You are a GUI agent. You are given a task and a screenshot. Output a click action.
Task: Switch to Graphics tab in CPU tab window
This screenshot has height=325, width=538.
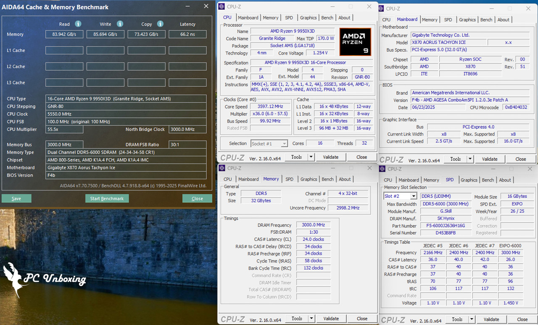click(x=308, y=18)
